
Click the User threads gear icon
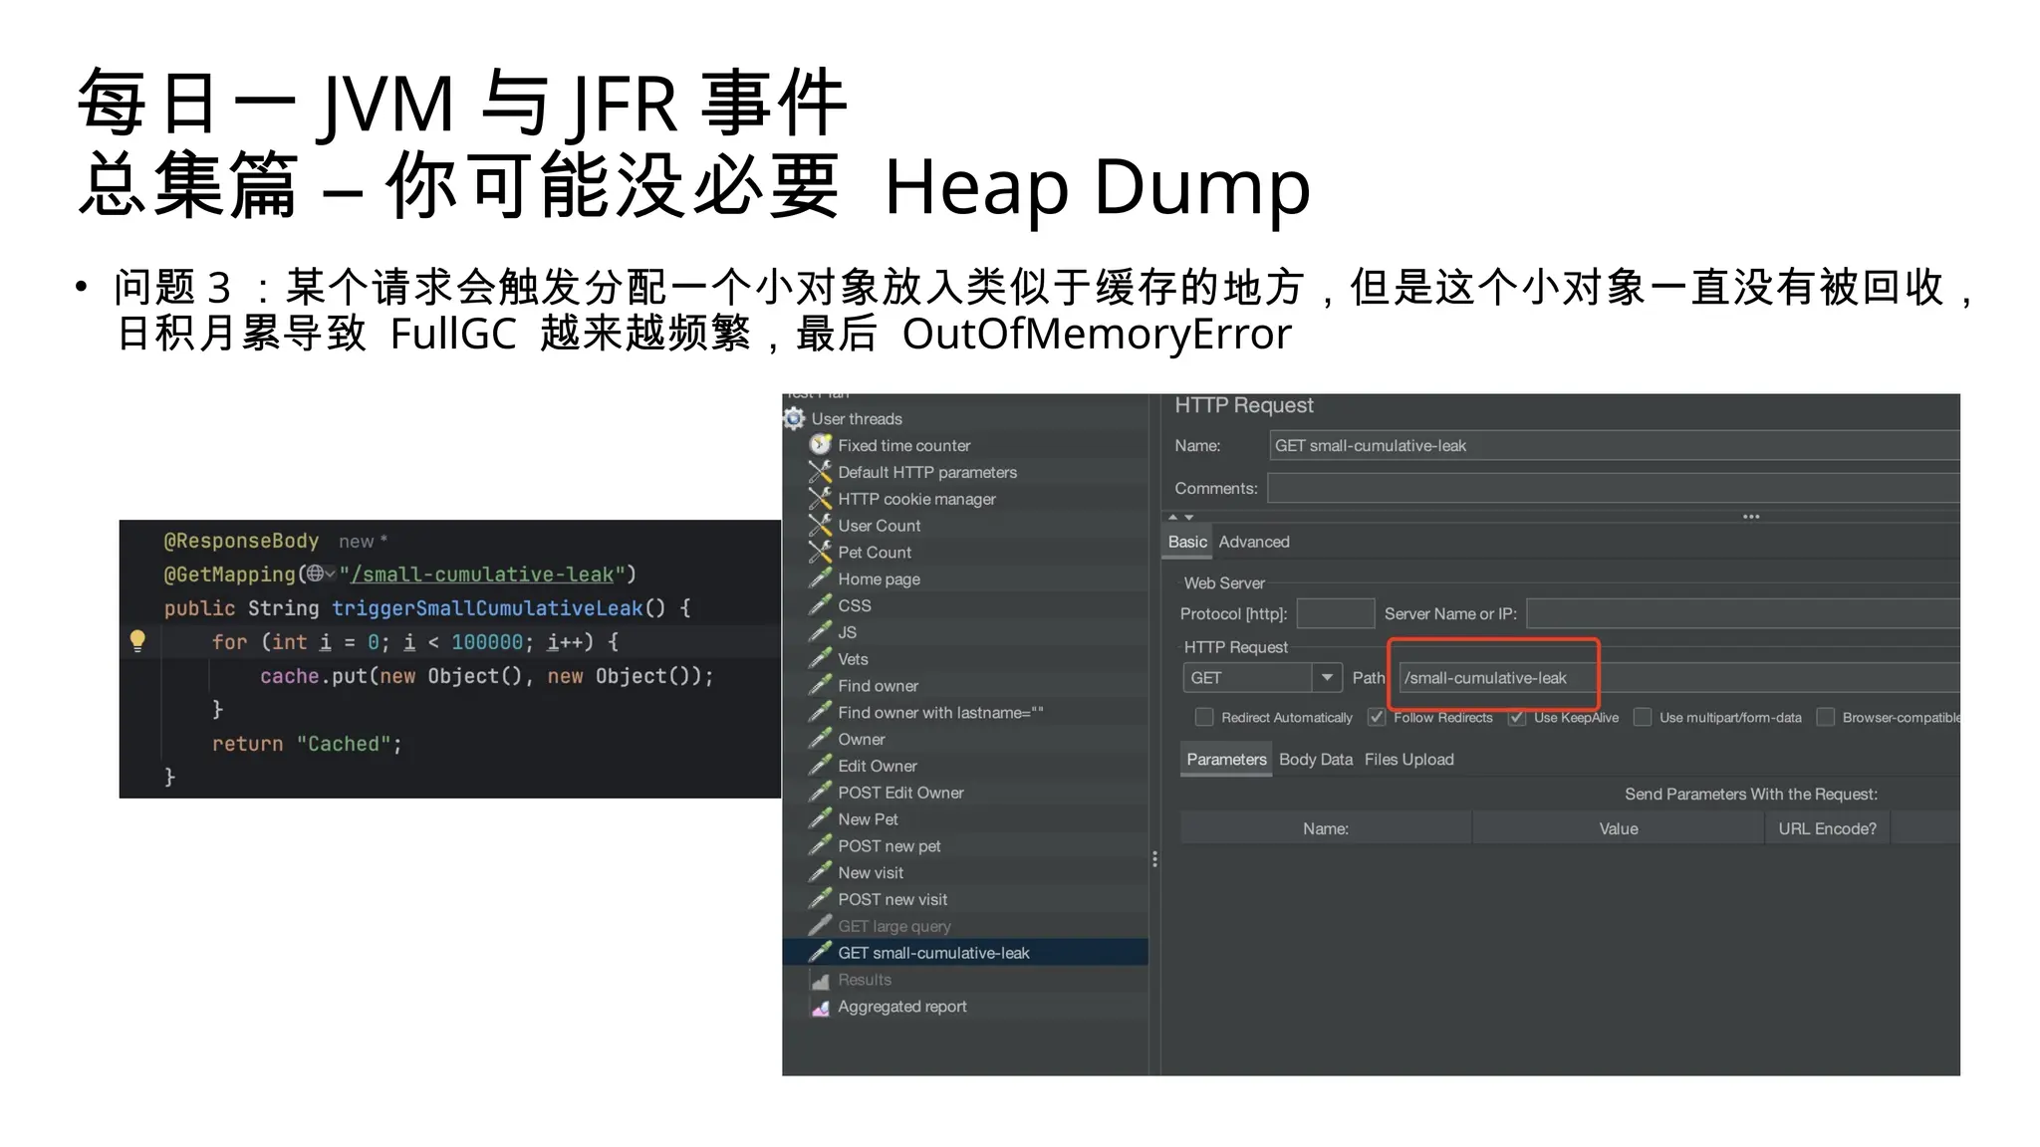(x=794, y=419)
